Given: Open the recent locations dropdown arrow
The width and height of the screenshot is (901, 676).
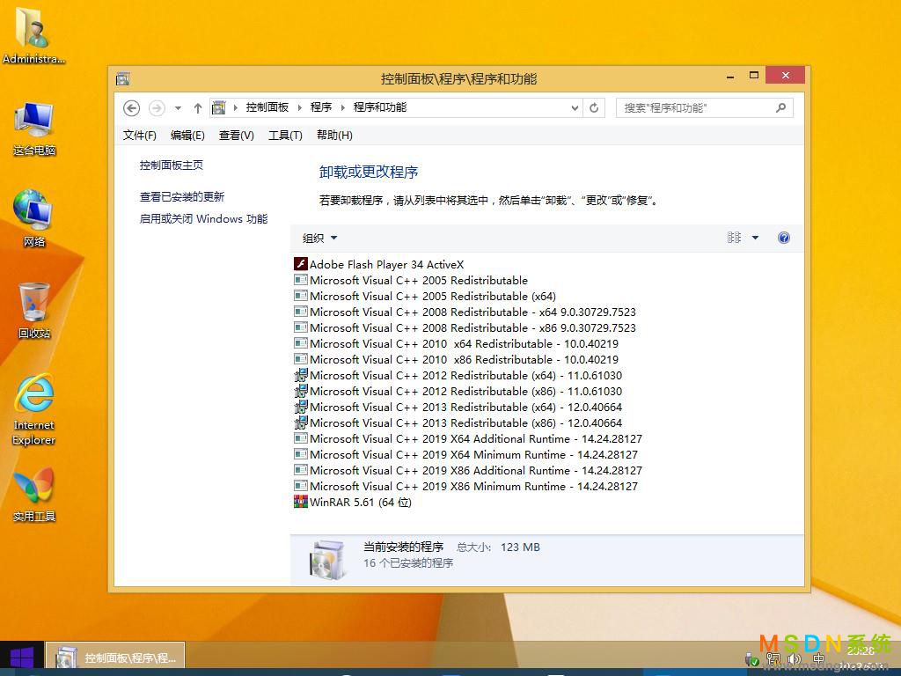Looking at the screenshot, I should pyautogui.click(x=178, y=108).
